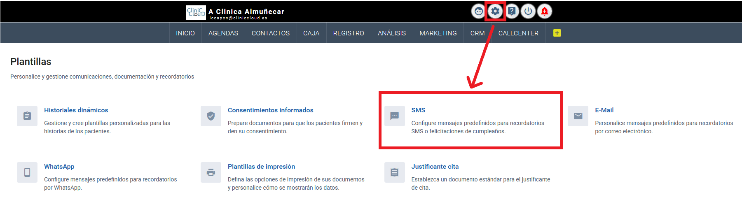Open Historiales dinámicos templates link
The image size is (742, 202).
pos(76,110)
